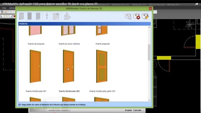Viewport: 201px width, 113px height.
Task: Select the Puerta de esquina thumbnail
Action: pos(35,30)
